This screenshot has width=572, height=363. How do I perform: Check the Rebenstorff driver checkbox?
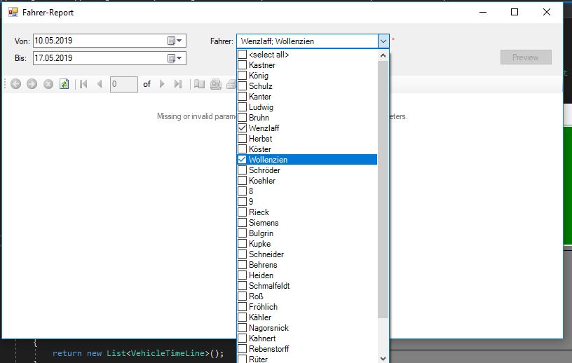pyautogui.click(x=243, y=349)
